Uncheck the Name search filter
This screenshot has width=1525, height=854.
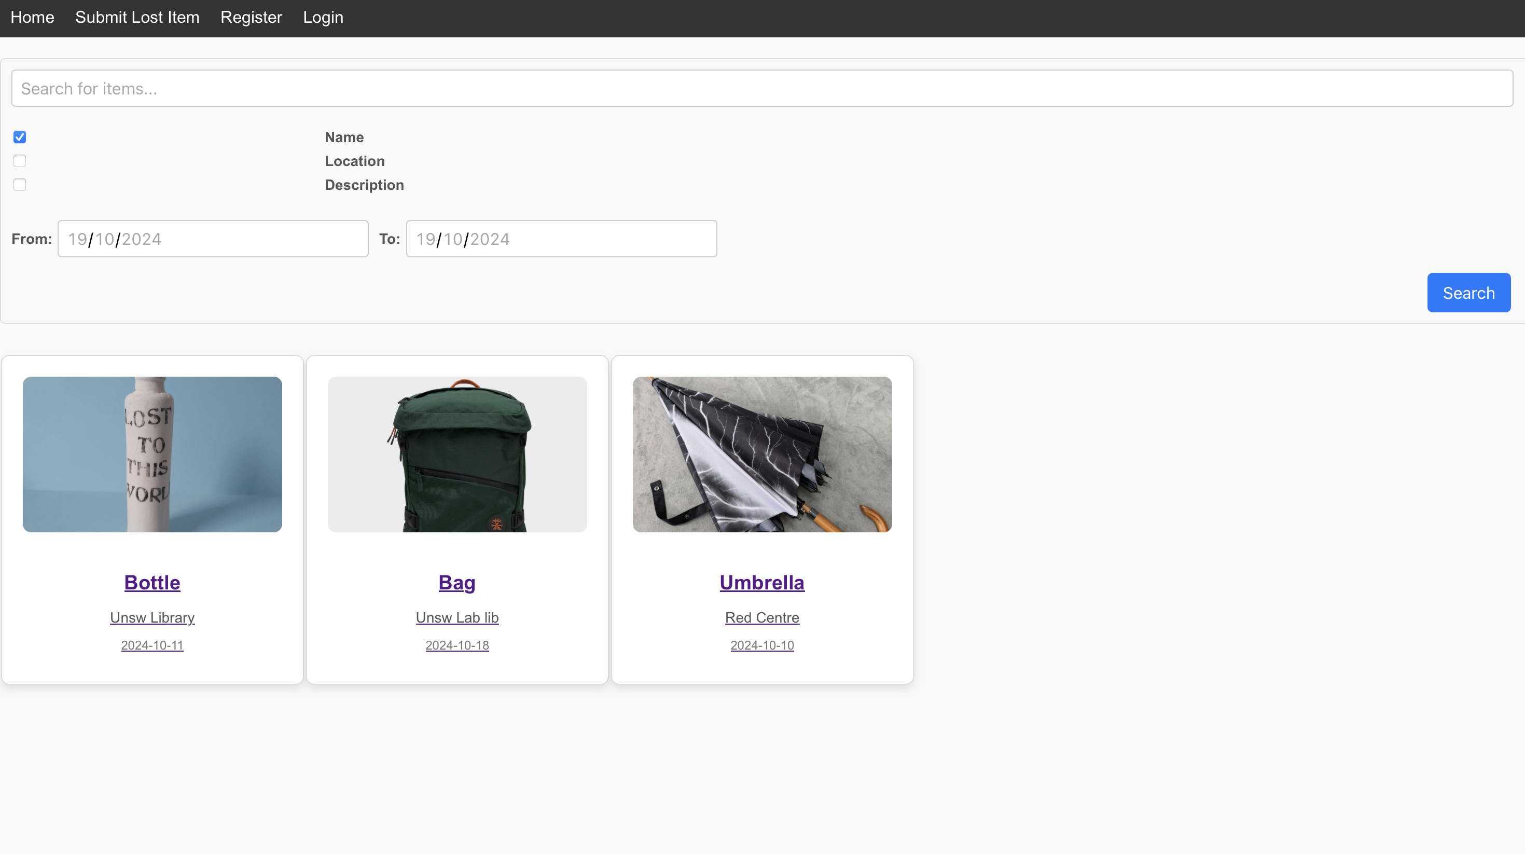[20, 137]
